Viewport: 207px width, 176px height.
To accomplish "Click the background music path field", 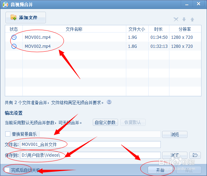I will pyautogui.click(x=100, y=134).
